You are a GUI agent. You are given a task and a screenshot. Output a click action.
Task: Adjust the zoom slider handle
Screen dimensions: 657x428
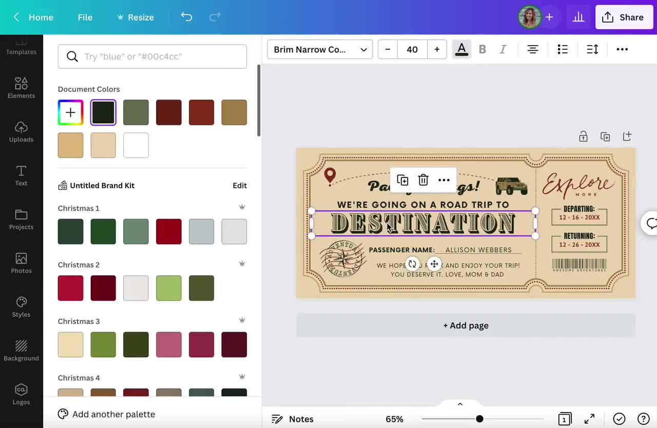(479, 419)
